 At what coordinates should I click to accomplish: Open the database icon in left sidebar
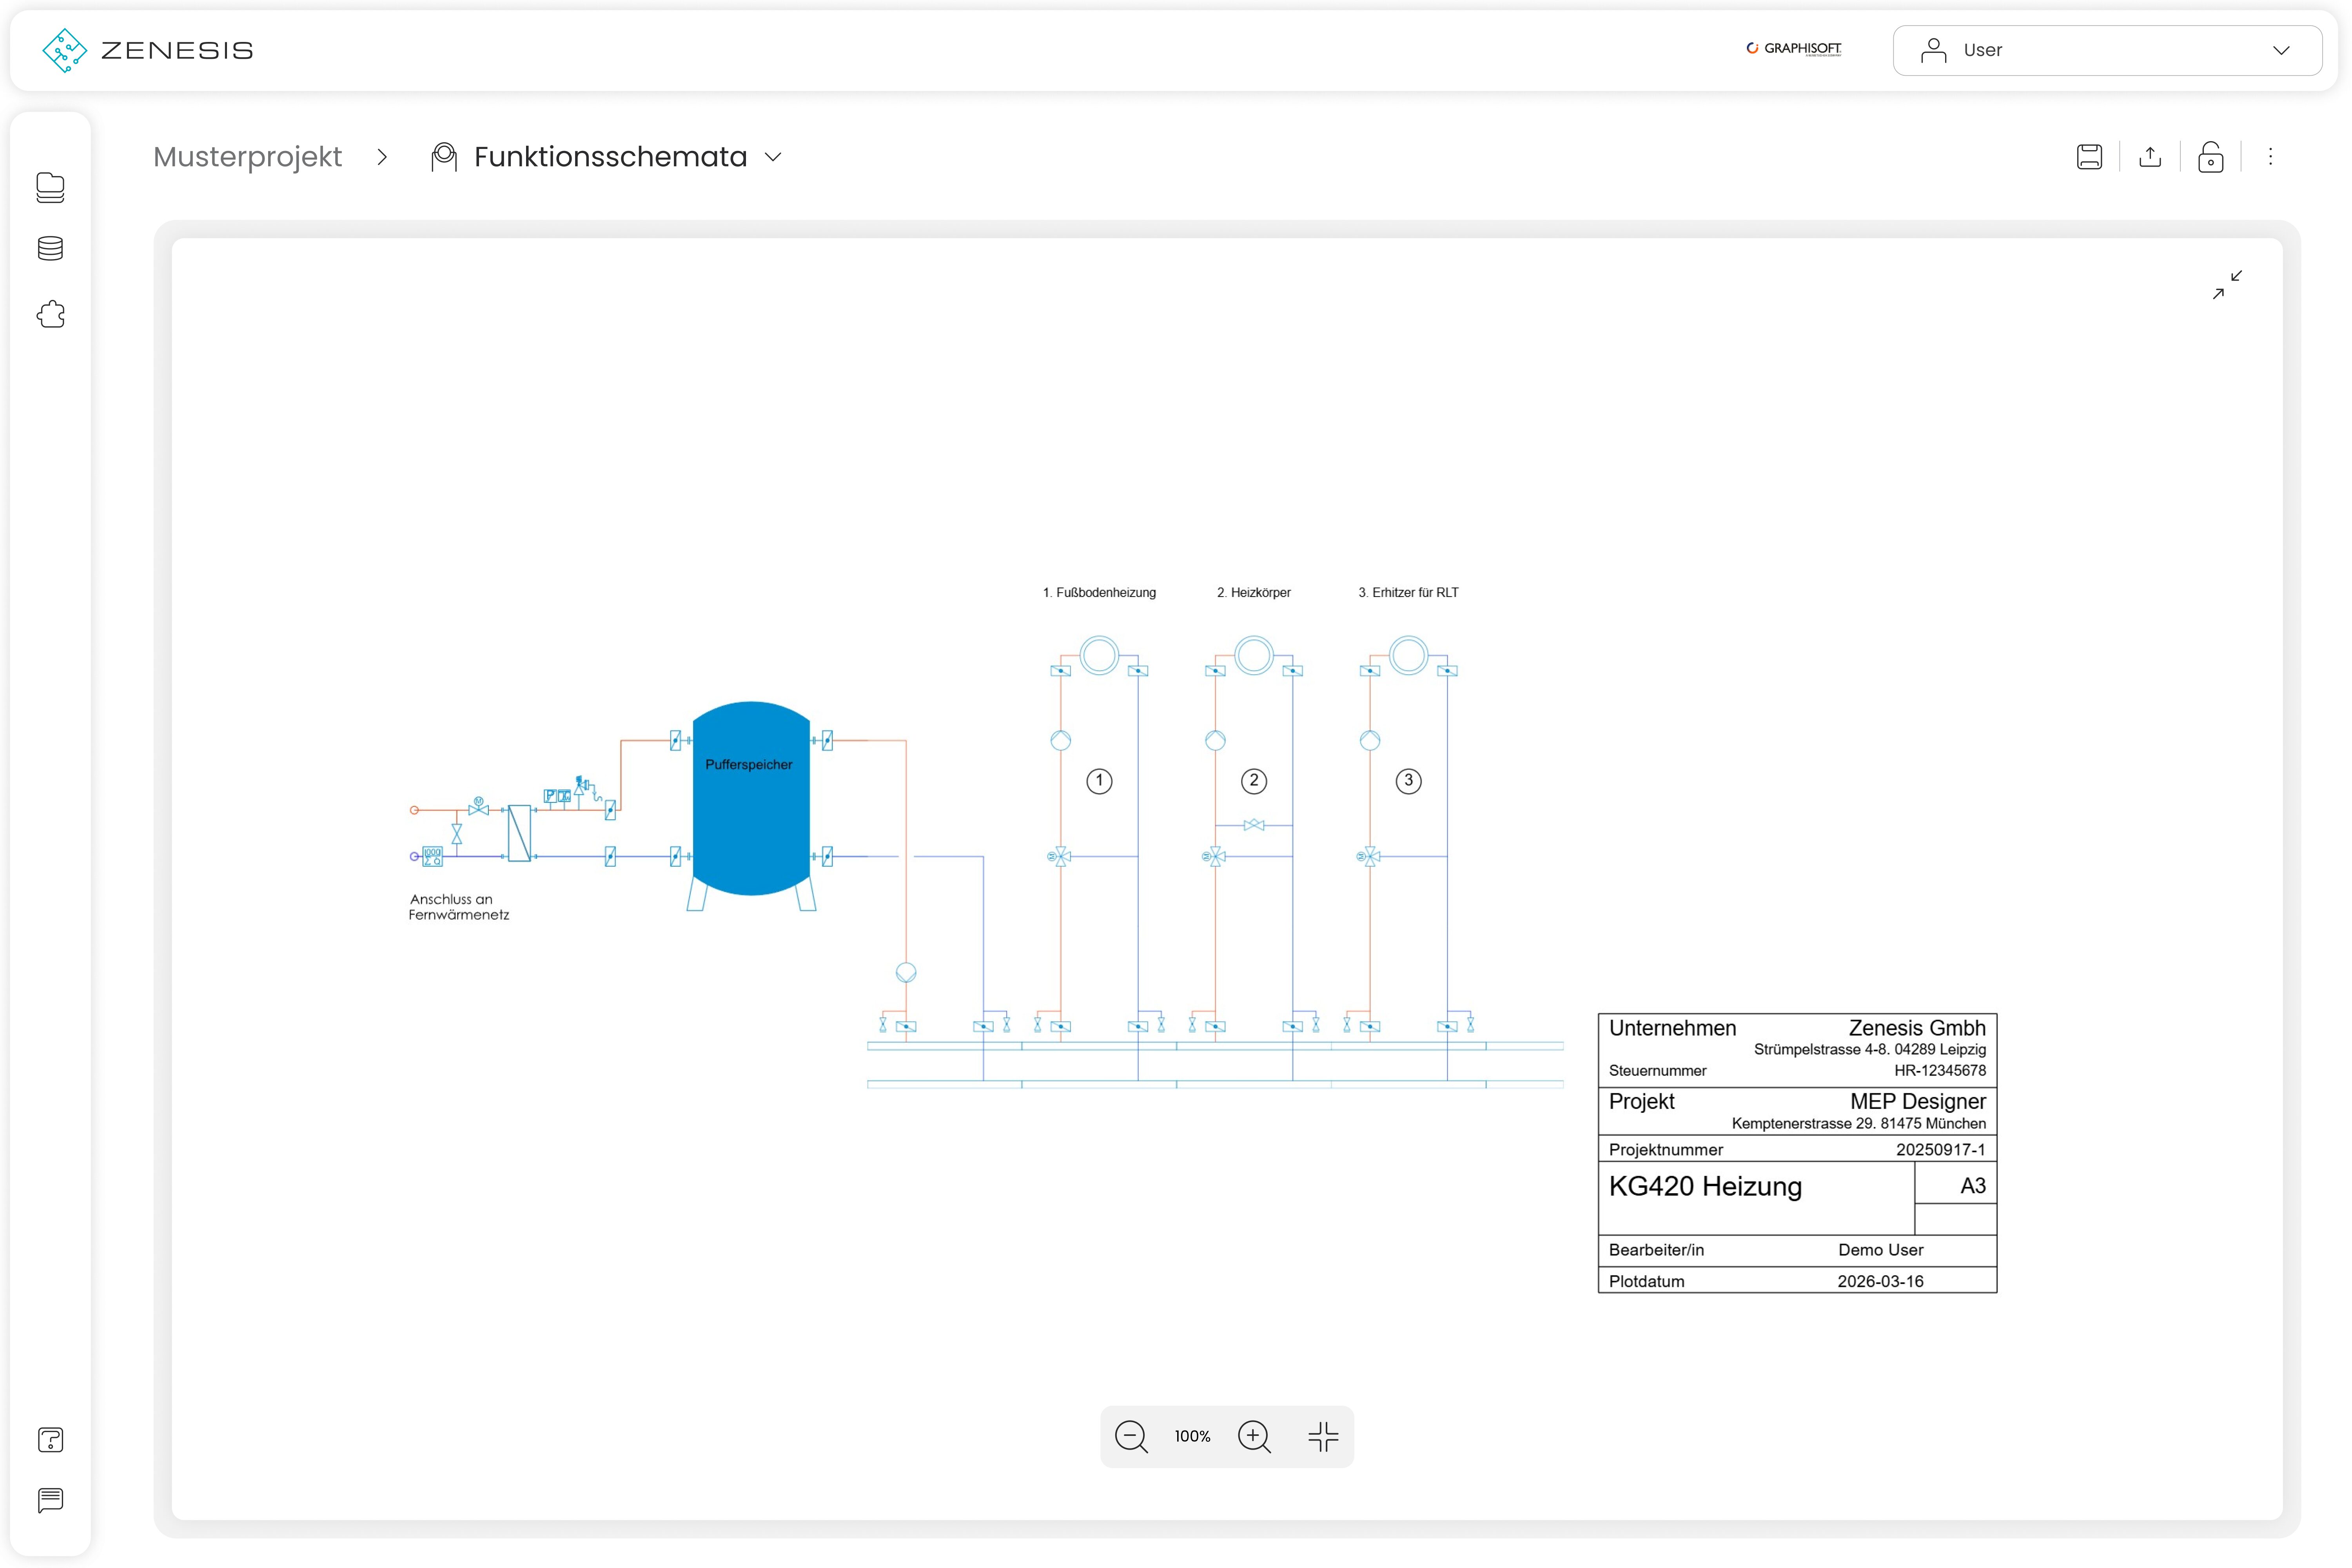50,249
